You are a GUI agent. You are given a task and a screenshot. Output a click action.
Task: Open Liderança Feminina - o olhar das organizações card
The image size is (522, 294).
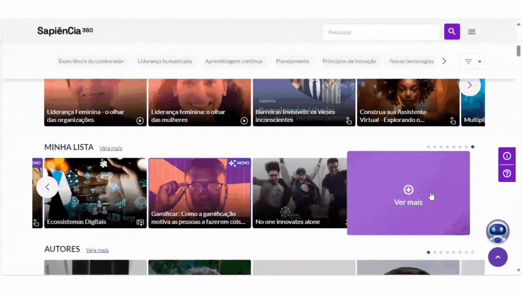click(x=95, y=103)
